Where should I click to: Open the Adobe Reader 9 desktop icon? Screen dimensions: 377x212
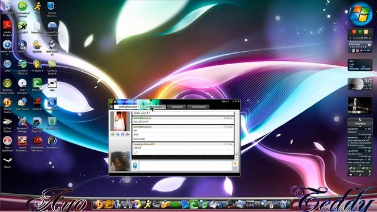(x=7, y=28)
